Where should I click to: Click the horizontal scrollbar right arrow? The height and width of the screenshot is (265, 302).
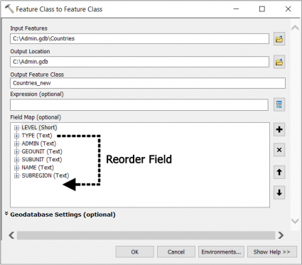[281, 235]
